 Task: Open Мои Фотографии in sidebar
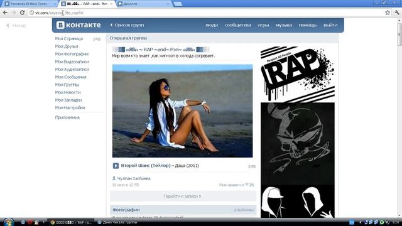click(x=72, y=54)
